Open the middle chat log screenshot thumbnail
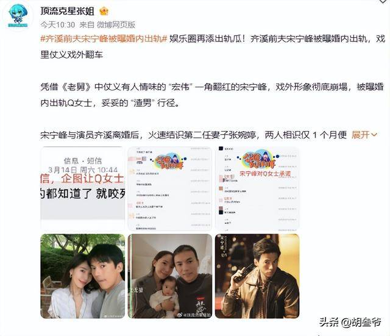Viewport: 390px width, 336px height. 169,188
